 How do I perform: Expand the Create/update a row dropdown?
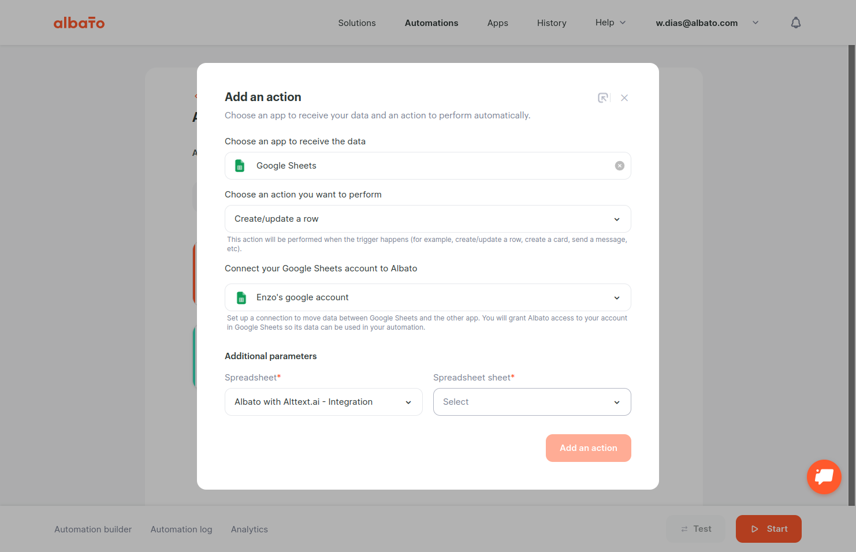pos(427,219)
